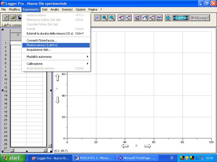Click the LabPro interface button
Viewport: 217px width, 162px height.
[x=180, y=18]
